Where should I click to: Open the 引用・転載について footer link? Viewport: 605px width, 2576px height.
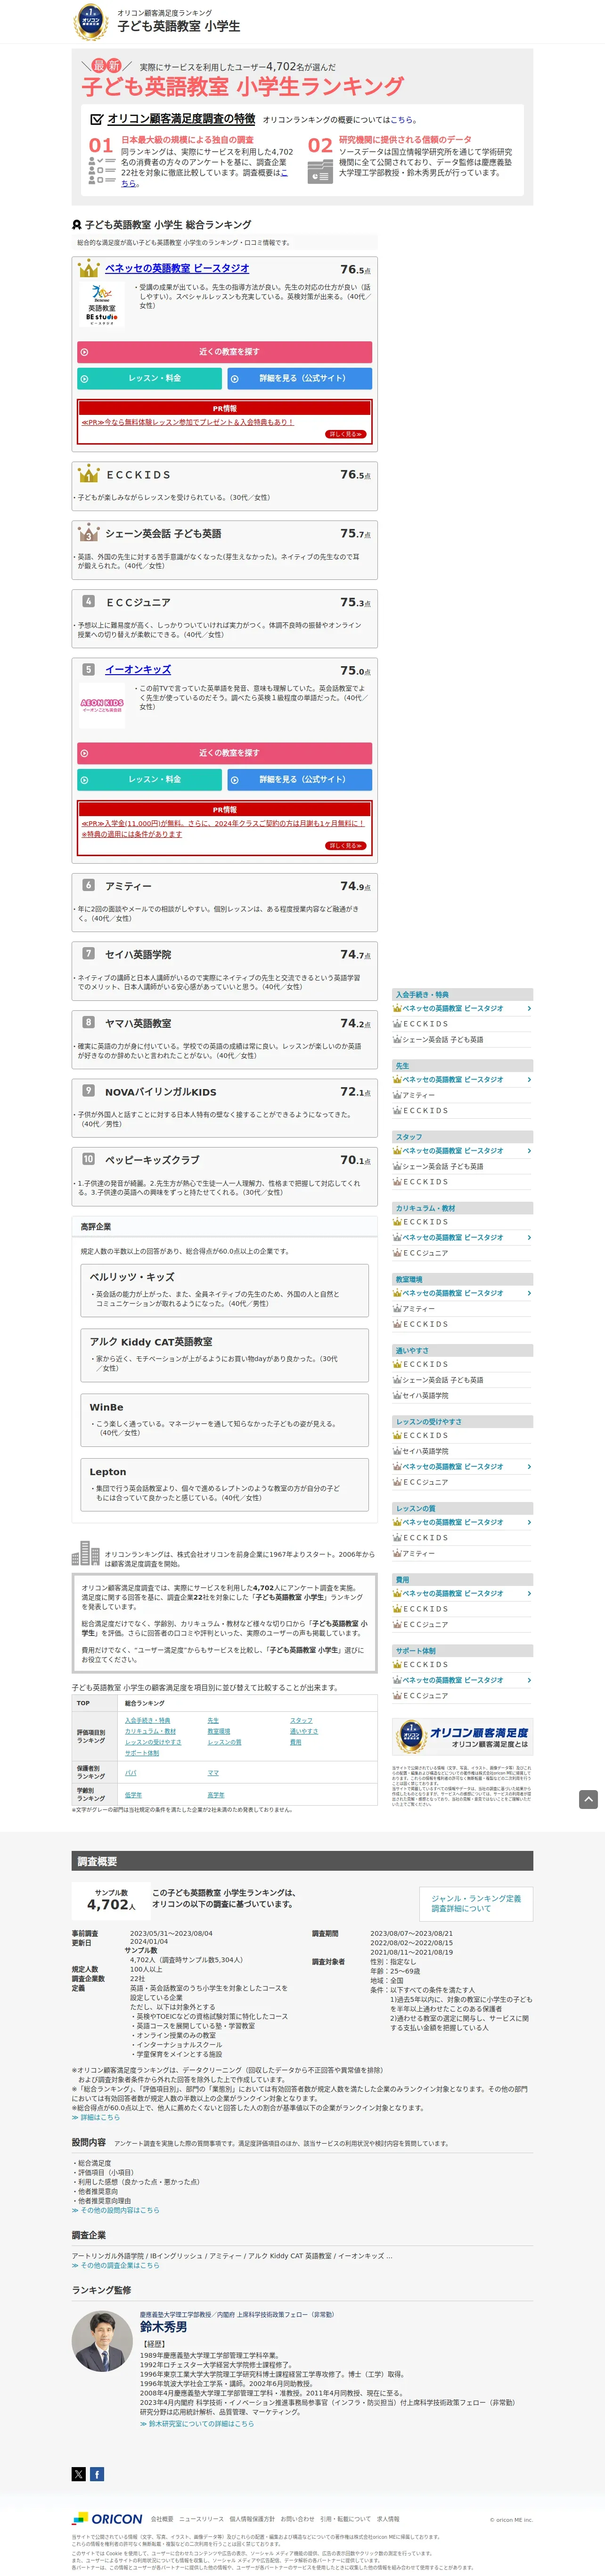coord(345,2519)
